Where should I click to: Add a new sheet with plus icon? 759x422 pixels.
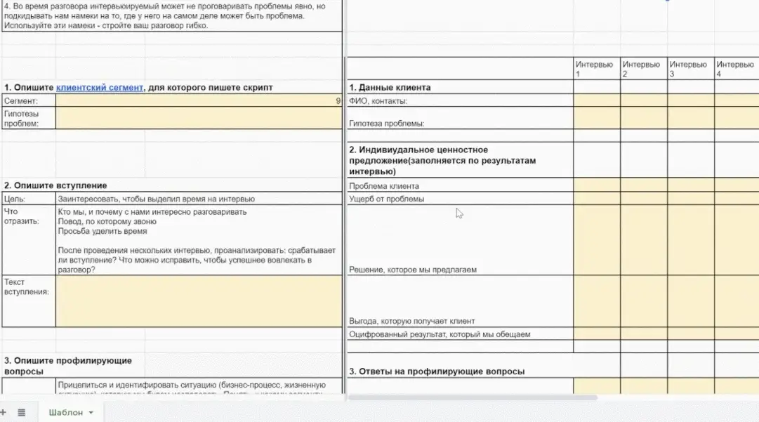coord(3,412)
